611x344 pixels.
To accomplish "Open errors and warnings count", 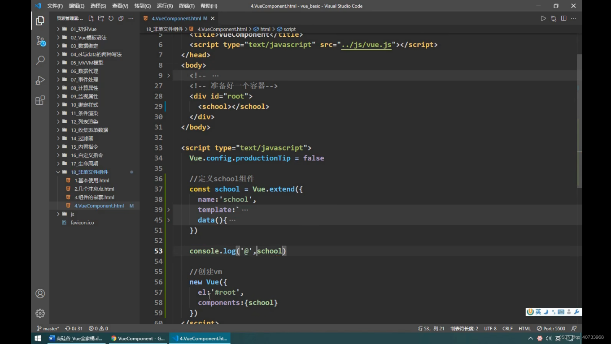I will pyautogui.click(x=98, y=328).
